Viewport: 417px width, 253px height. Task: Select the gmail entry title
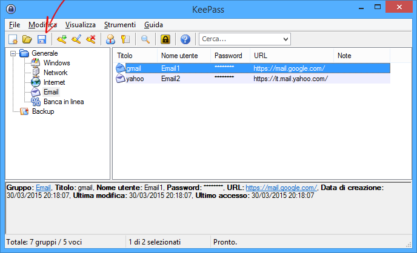[133, 68]
